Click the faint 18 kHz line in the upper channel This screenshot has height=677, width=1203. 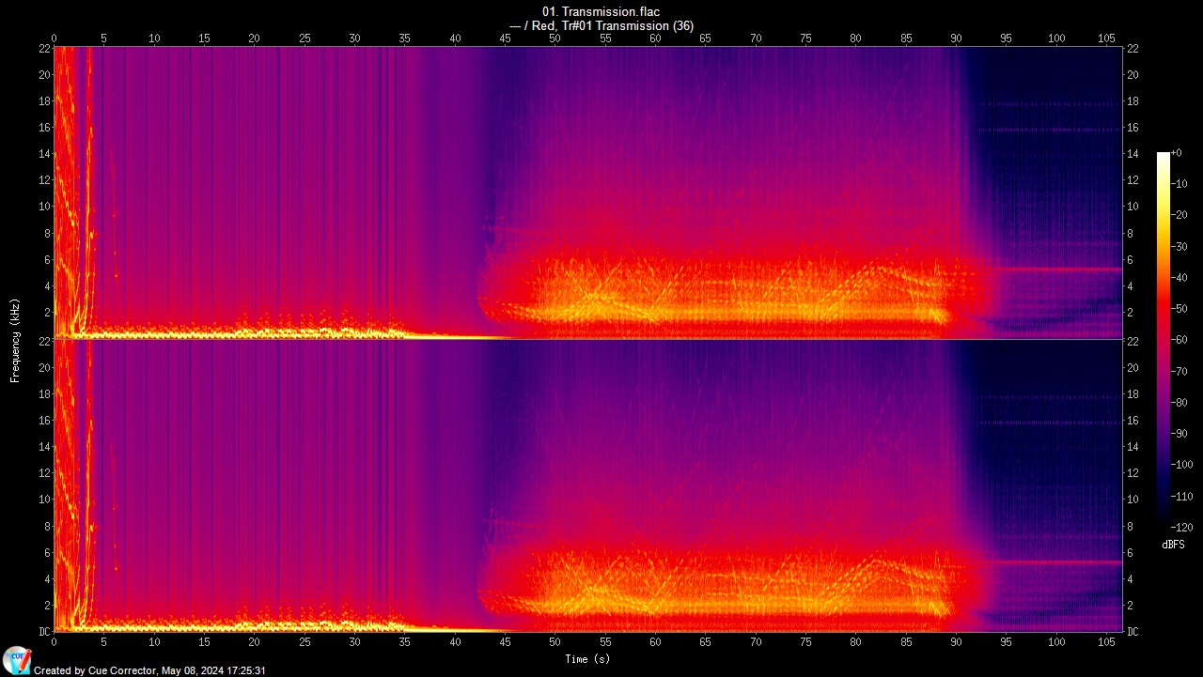point(1043,104)
